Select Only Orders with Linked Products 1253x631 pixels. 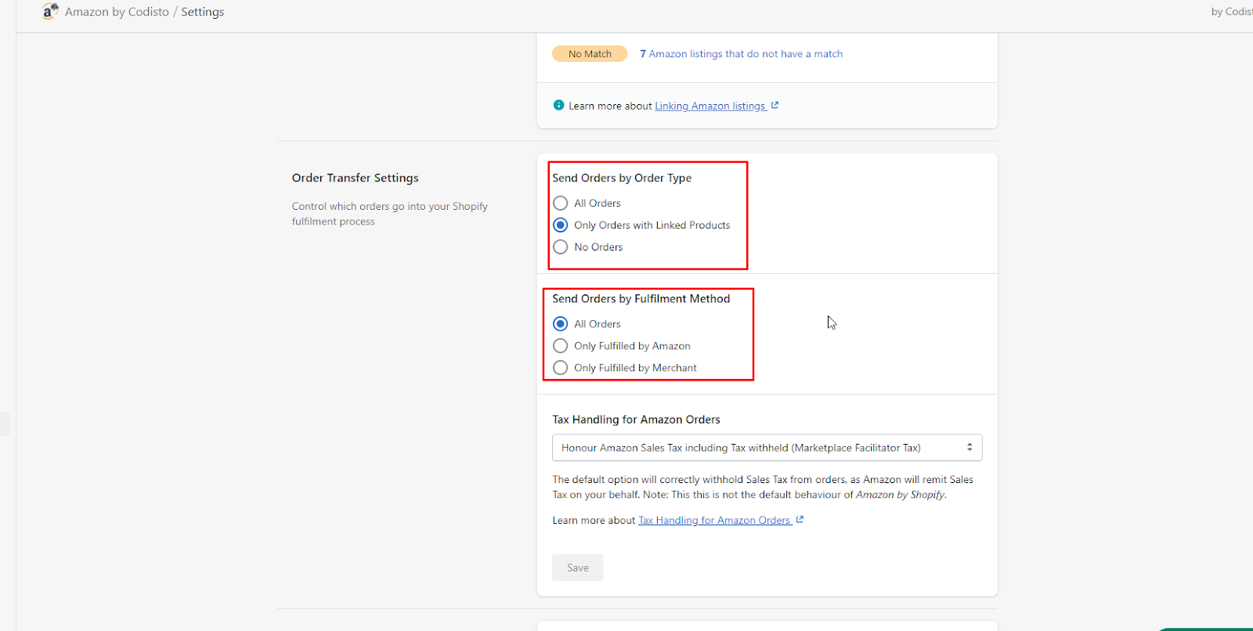(560, 225)
